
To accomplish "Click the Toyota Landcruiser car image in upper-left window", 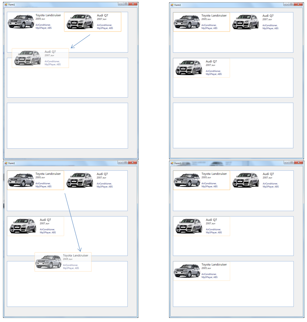I will (21, 21).
